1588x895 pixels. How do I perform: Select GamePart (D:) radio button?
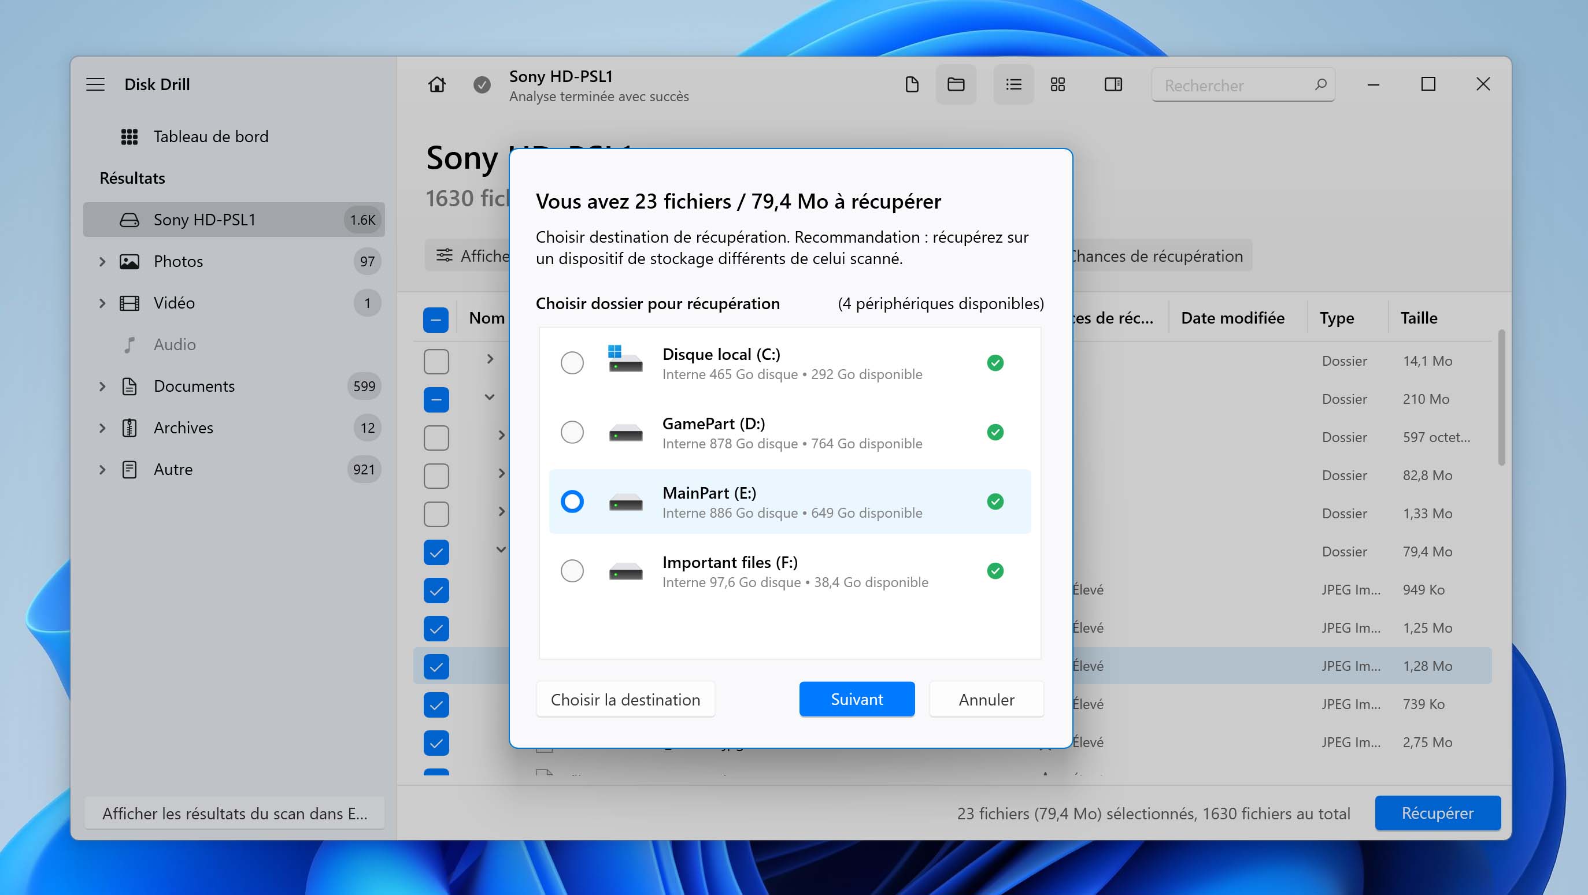pos(572,432)
